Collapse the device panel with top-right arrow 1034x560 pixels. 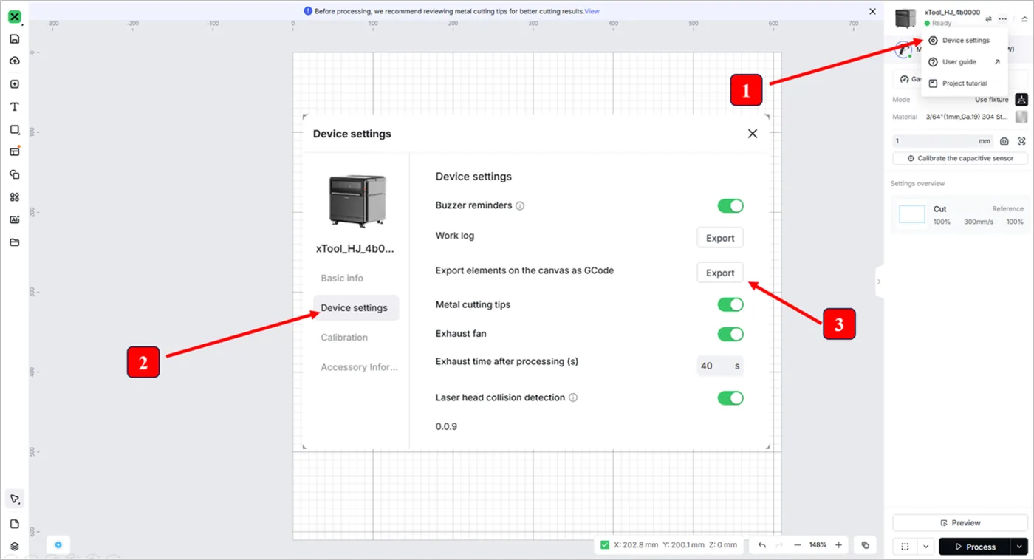pyautogui.click(x=1024, y=19)
